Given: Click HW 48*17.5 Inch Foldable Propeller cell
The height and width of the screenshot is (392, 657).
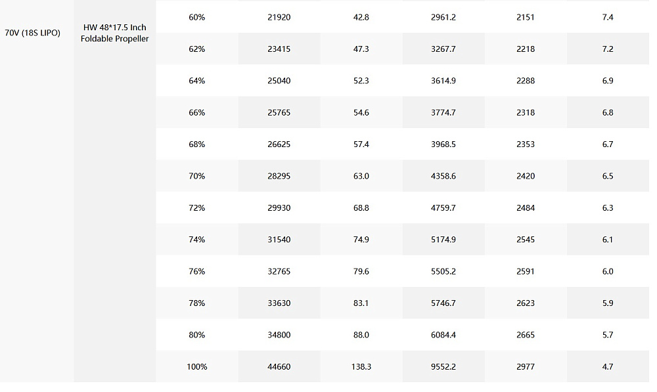Looking at the screenshot, I should point(114,33).
